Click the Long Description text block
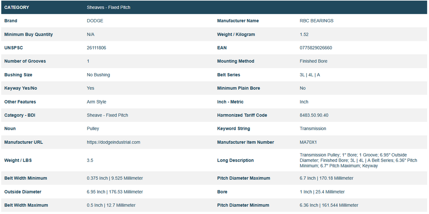The image size is (429, 214). 358,160
